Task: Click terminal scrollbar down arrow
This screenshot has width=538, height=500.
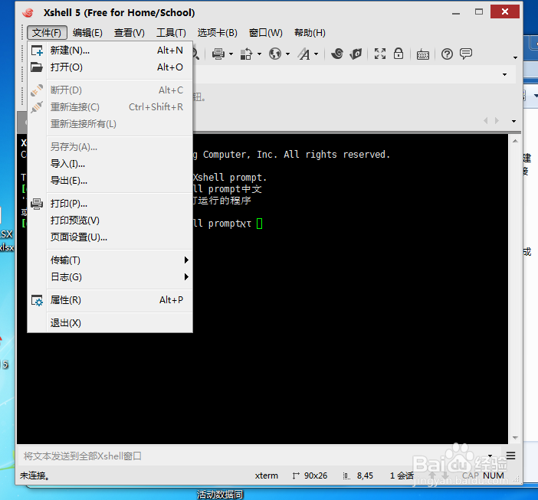Action: click(515, 438)
